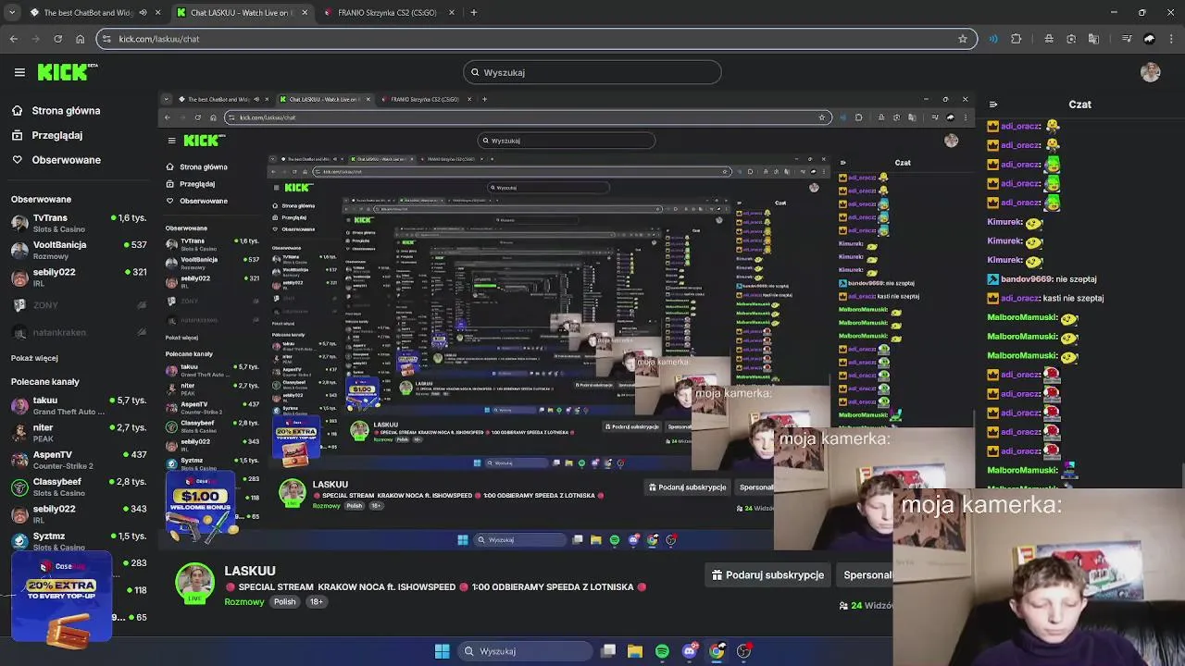Image resolution: width=1185 pixels, height=666 pixels.
Task: Open the user profile avatar menu
Action: point(1151,72)
